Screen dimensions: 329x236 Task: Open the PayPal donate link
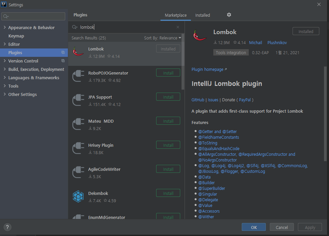pyautogui.click(x=245, y=100)
